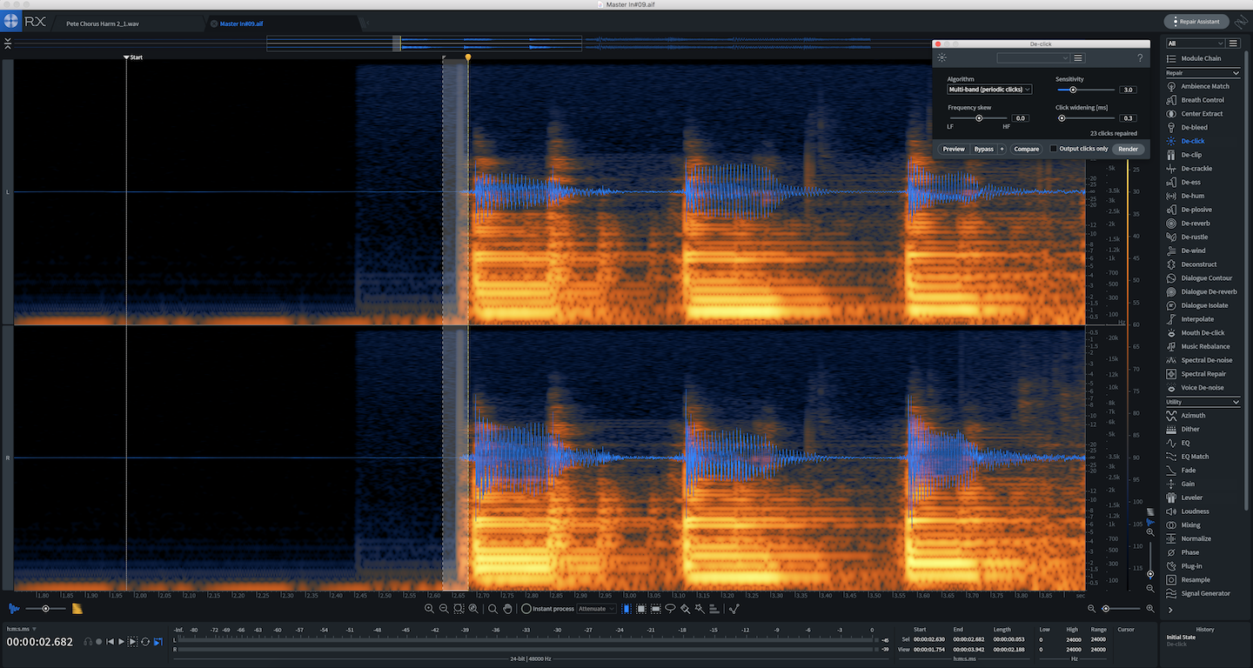Select the grab hand tool
The height and width of the screenshot is (668, 1253).
click(507, 609)
